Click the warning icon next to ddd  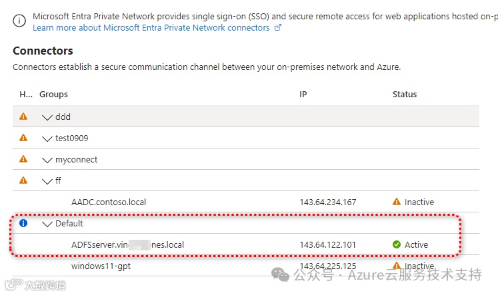(23, 117)
